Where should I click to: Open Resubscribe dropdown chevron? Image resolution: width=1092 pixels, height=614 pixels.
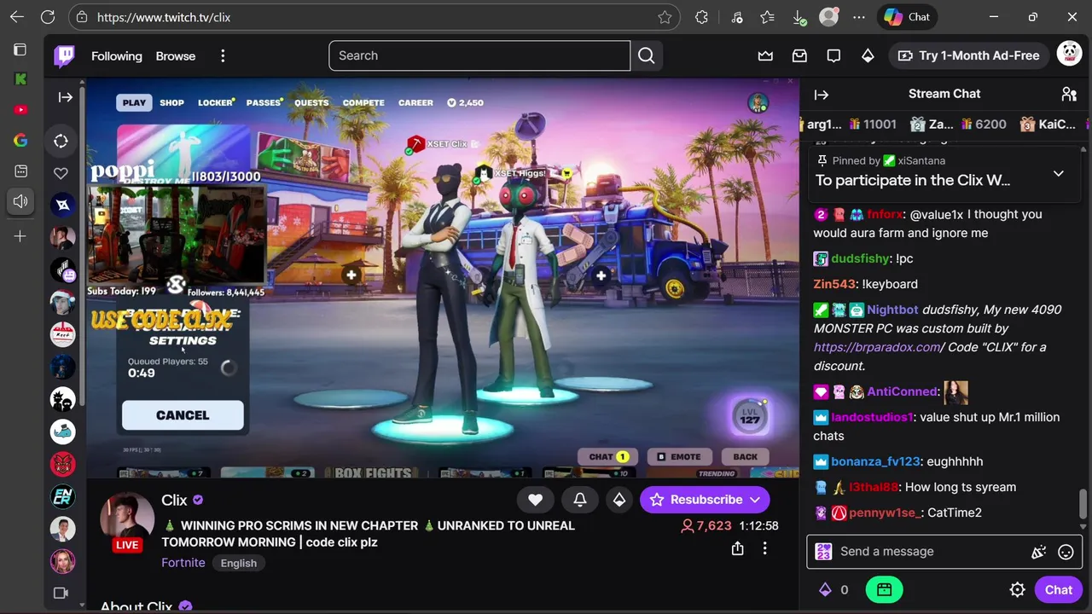755,500
